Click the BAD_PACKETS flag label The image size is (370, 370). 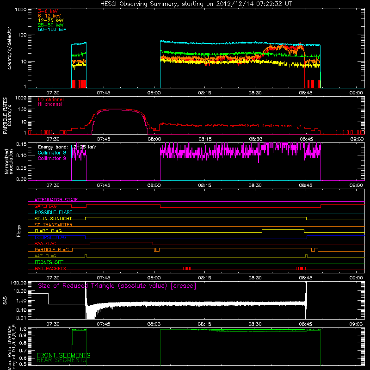pos(50,268)
